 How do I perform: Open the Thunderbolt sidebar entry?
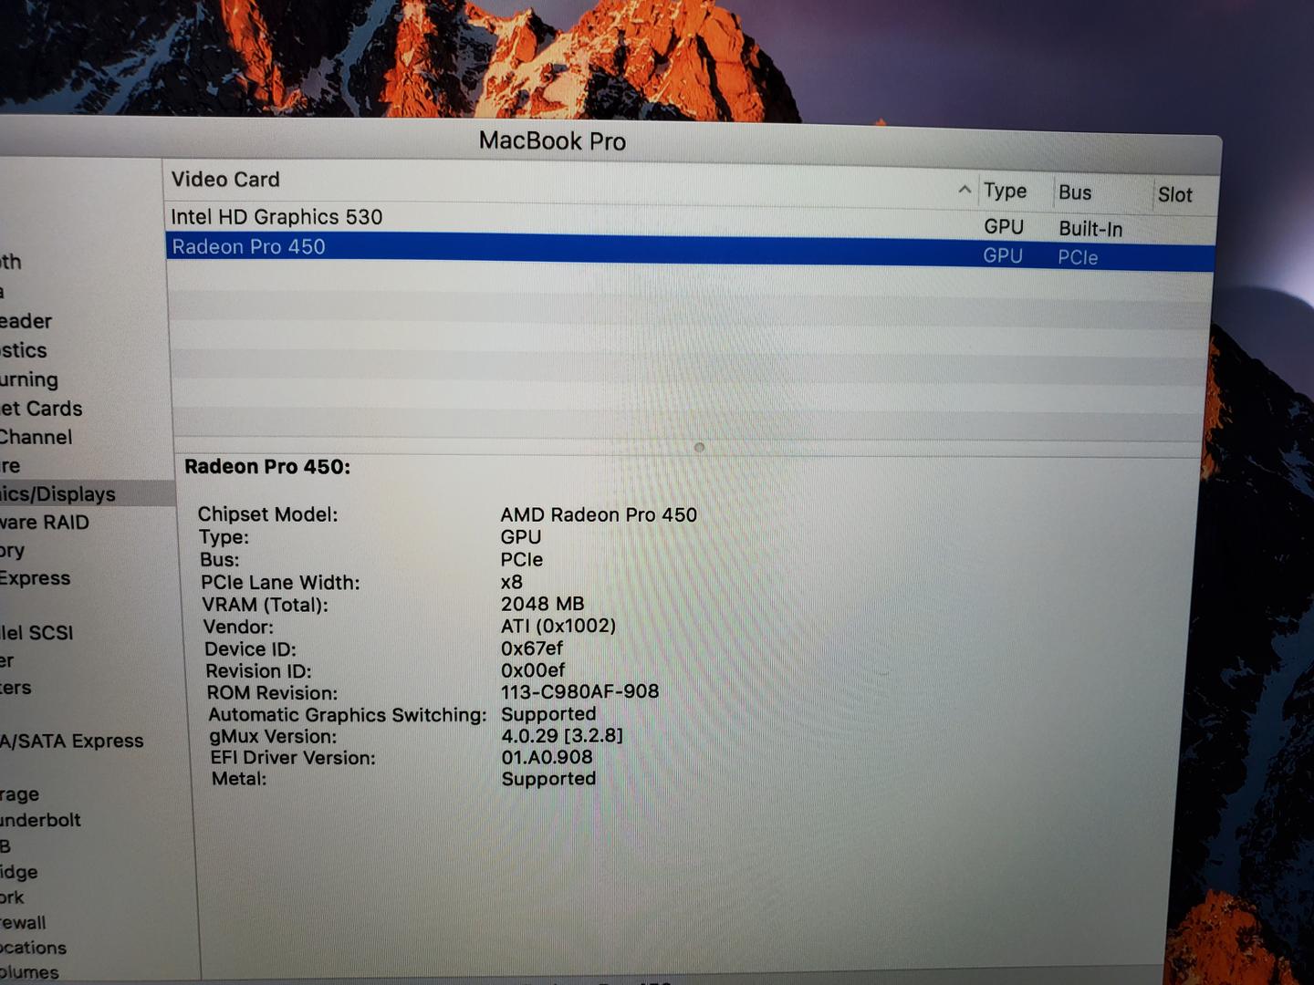40,820
